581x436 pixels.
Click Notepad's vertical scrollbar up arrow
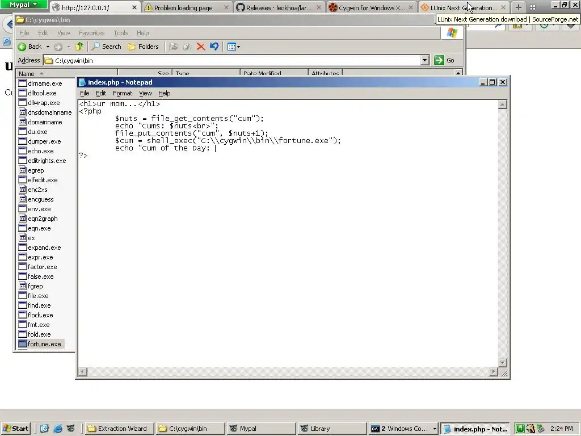(503, 104)
